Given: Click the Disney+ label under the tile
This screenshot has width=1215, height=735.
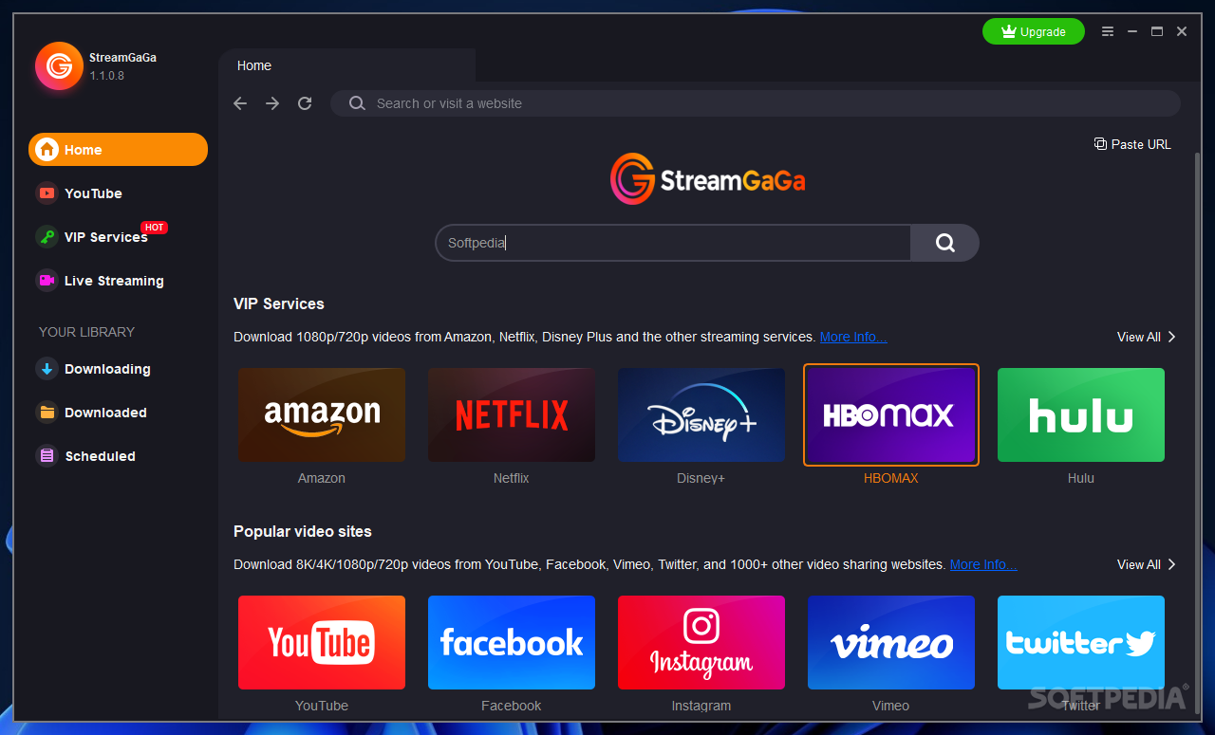Looking at the screenshot, I should pyautogui.click(x=701, y=479).
